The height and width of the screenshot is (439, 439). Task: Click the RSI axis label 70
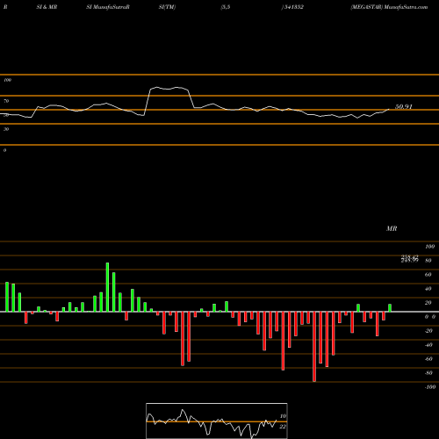point(6,101)
